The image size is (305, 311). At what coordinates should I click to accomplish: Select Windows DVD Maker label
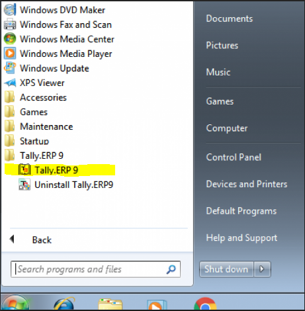point(62,10)
